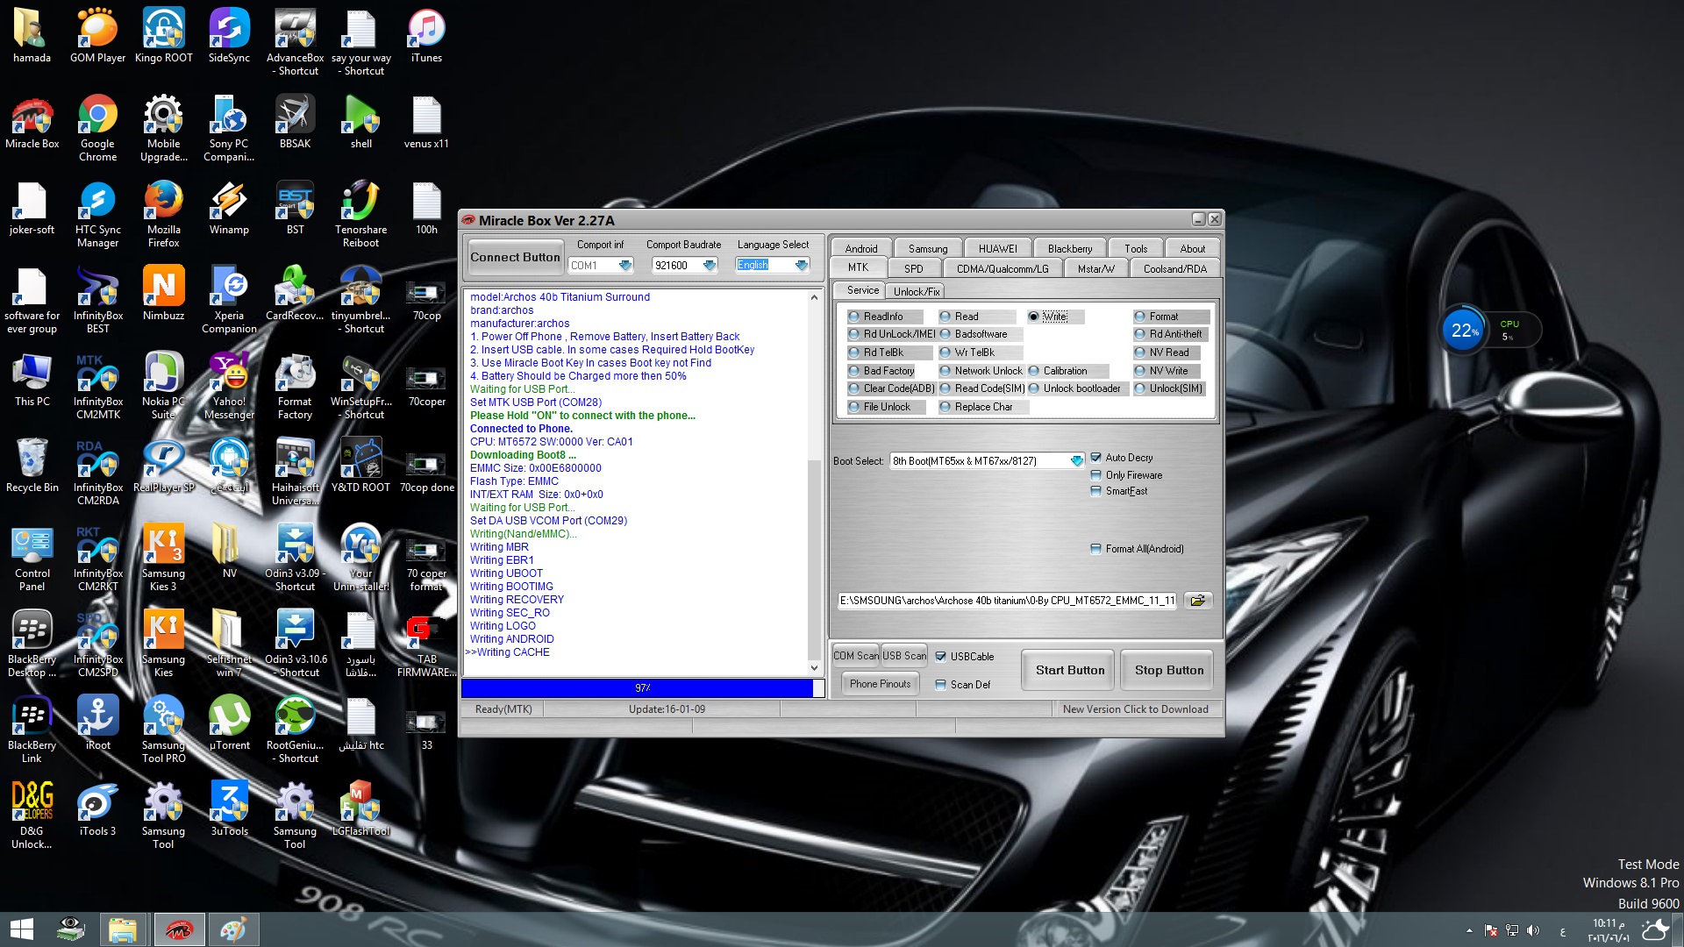Click the Phone Pinouts button

[880, 684]
